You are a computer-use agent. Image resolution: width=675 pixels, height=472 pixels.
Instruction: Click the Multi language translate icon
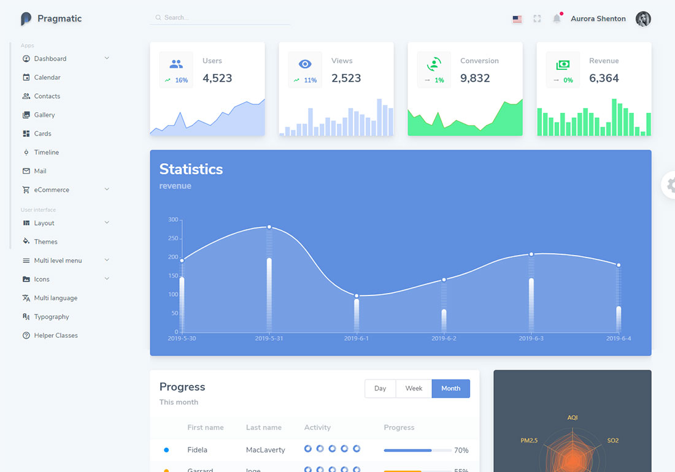tap(26, 298)
